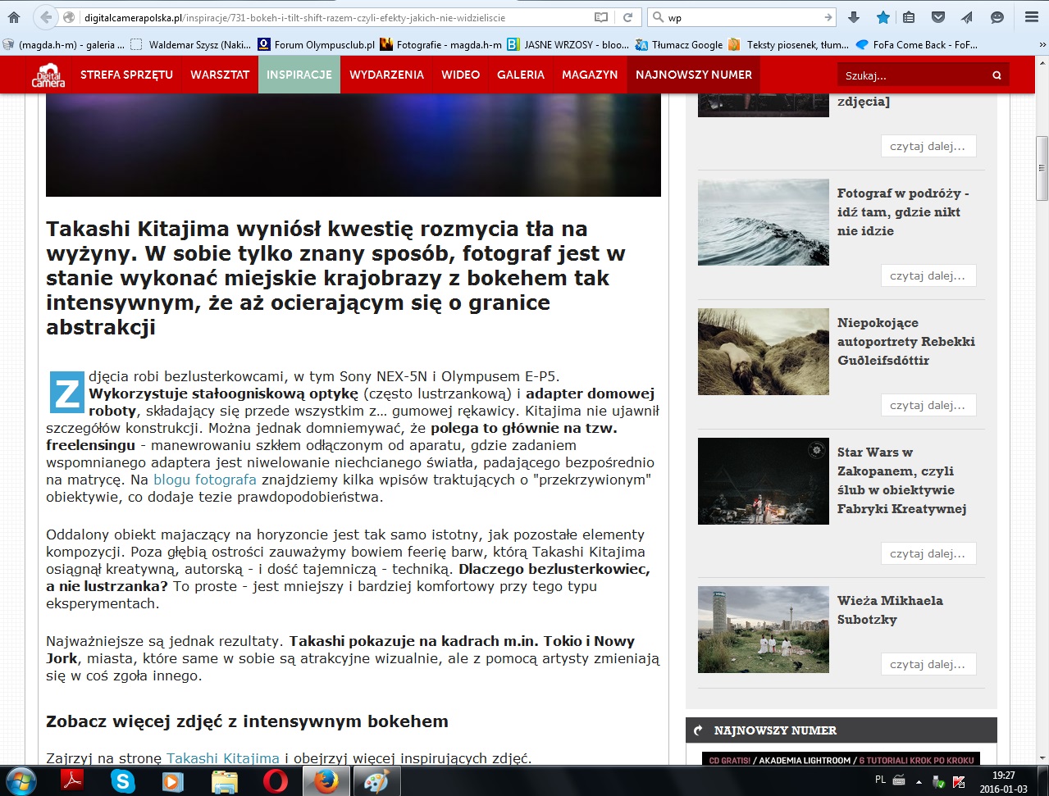Click in the Szukaj... search field
The height and width of the screenshot is (796, 1049).
(910, 75)
